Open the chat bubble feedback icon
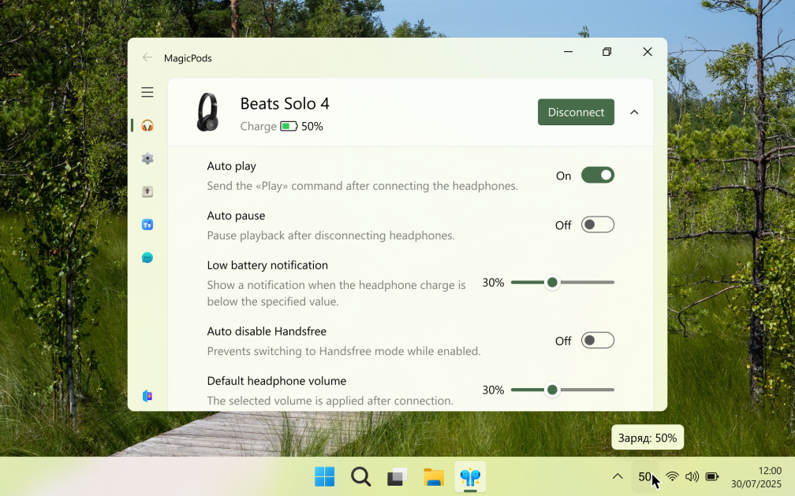 point(147,257)
